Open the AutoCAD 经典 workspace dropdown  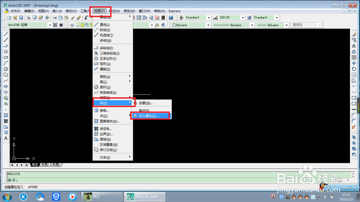pyautogui.click(x=50, y=25)
